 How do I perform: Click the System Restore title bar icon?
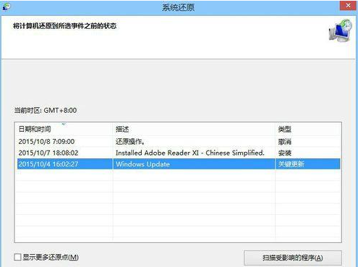click(x=7, y=7)
